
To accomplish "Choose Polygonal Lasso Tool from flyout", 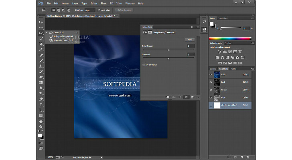I will tap(63, 36).
